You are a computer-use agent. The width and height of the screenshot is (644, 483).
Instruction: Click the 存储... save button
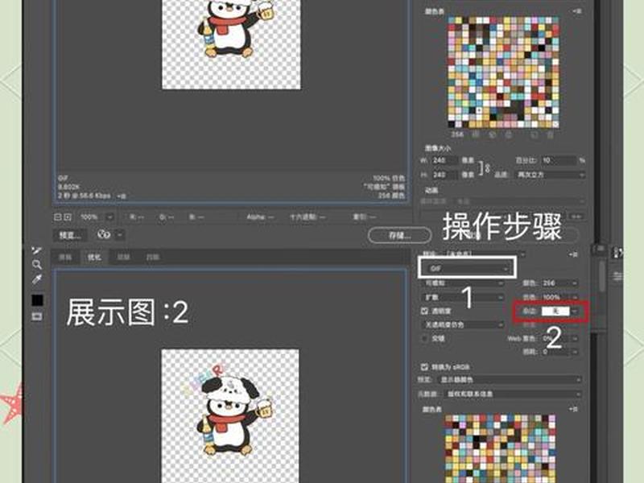(399, 235)
